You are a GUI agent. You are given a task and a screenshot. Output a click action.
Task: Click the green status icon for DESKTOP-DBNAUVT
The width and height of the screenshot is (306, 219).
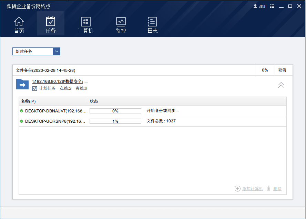(x=22, y=111)
